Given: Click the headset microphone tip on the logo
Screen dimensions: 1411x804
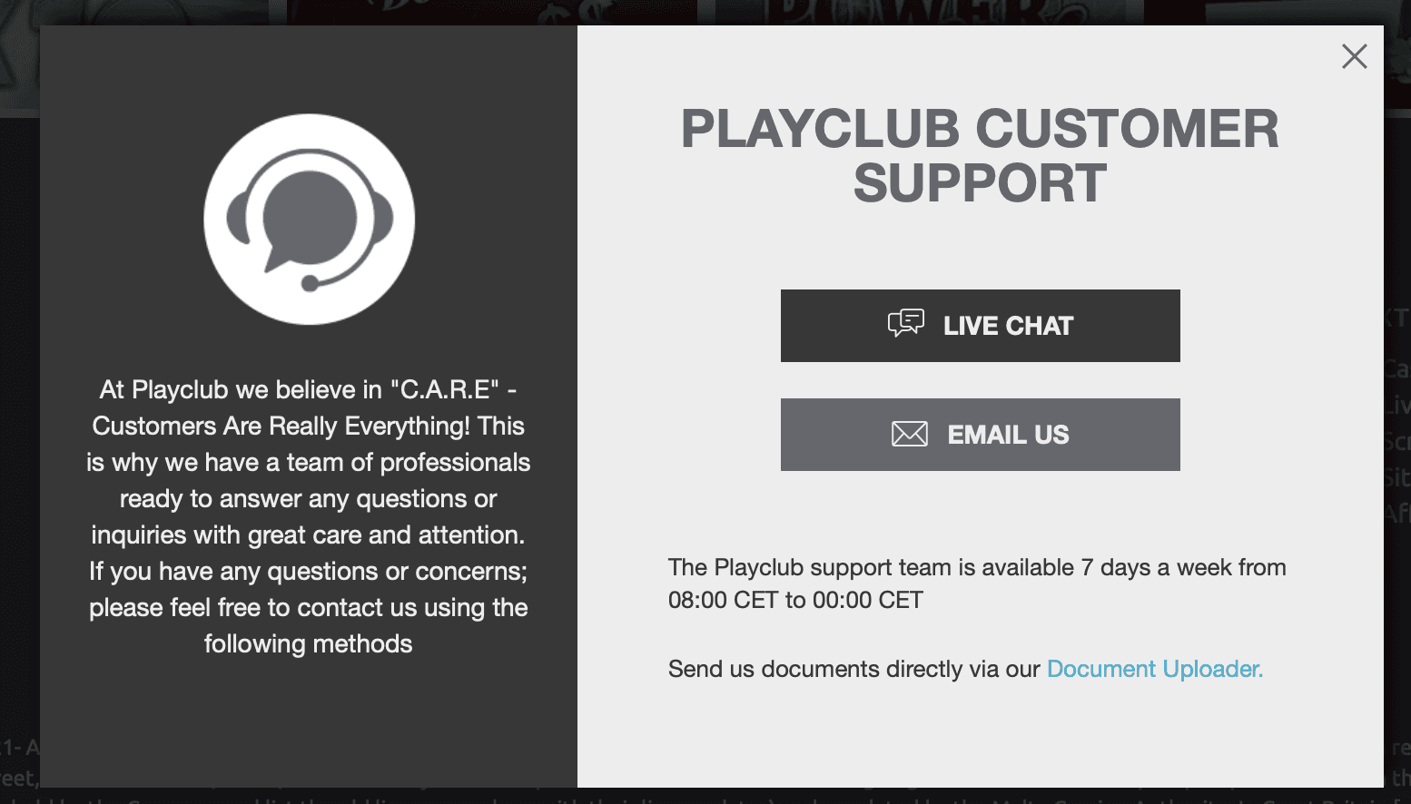Looking at the screenshot, I should (x=310, y=283).
